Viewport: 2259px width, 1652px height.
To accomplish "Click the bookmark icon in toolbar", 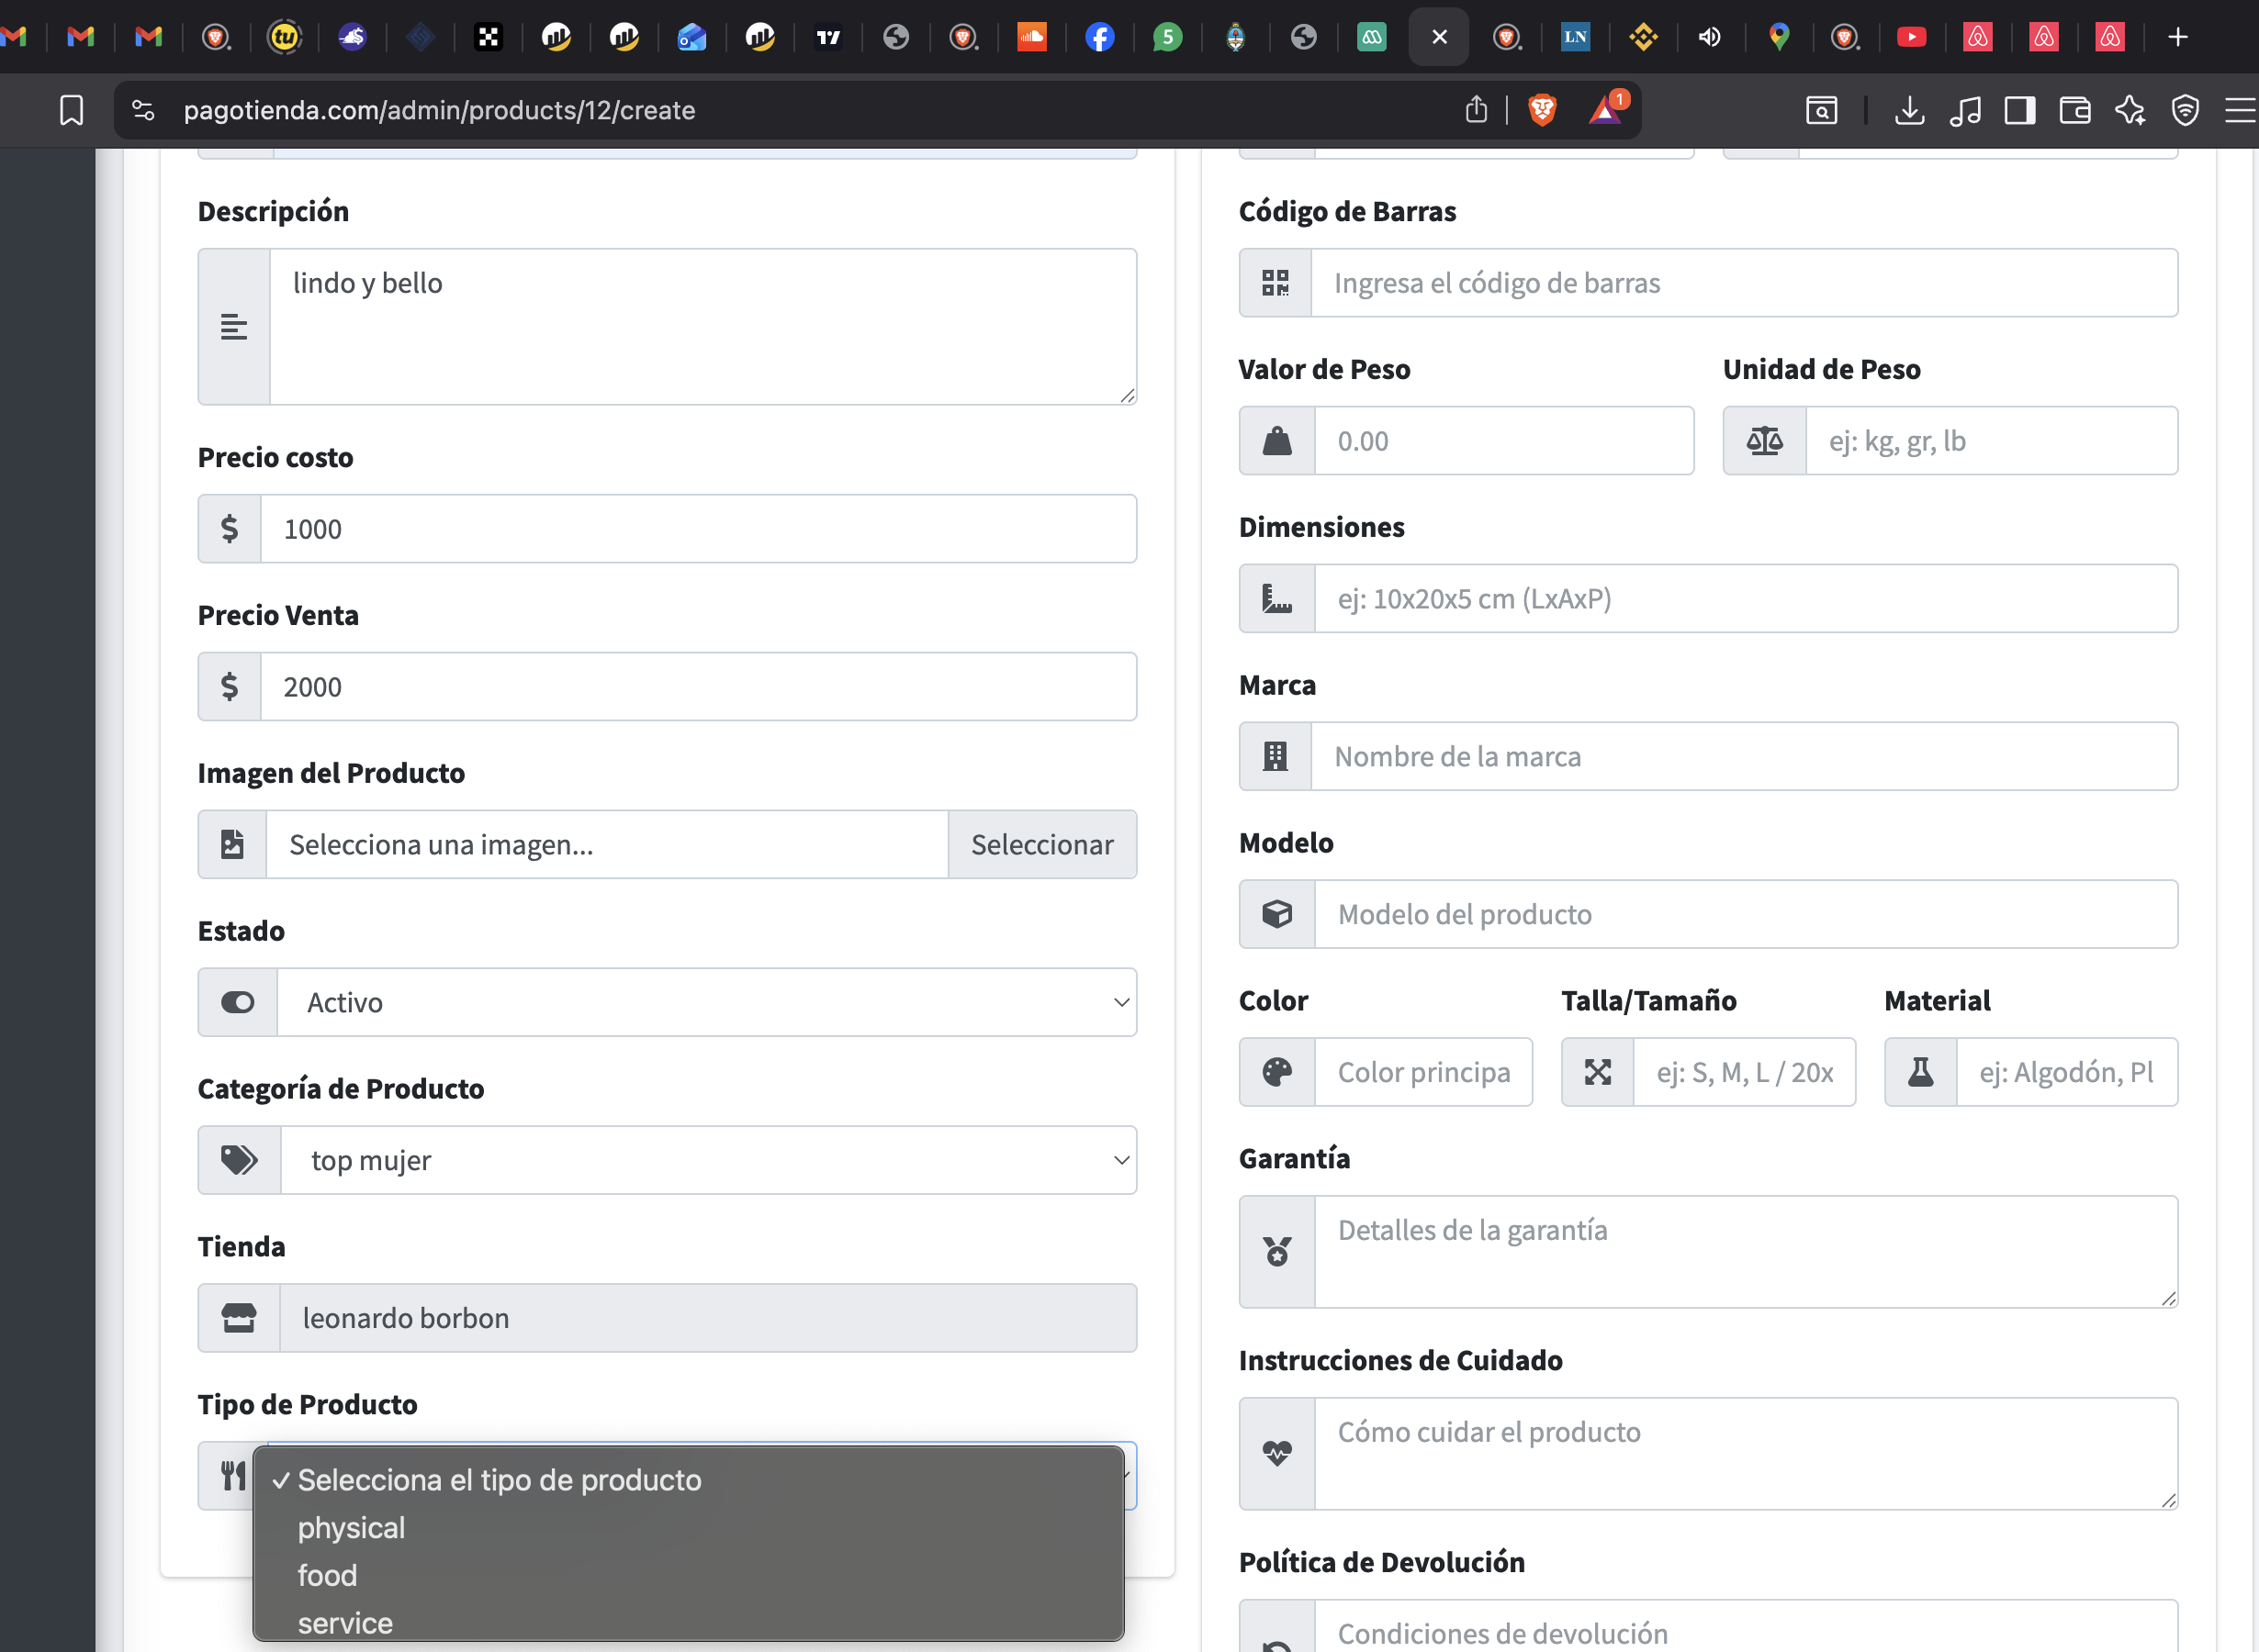I will pyautogui.click(x=71, y=110).
